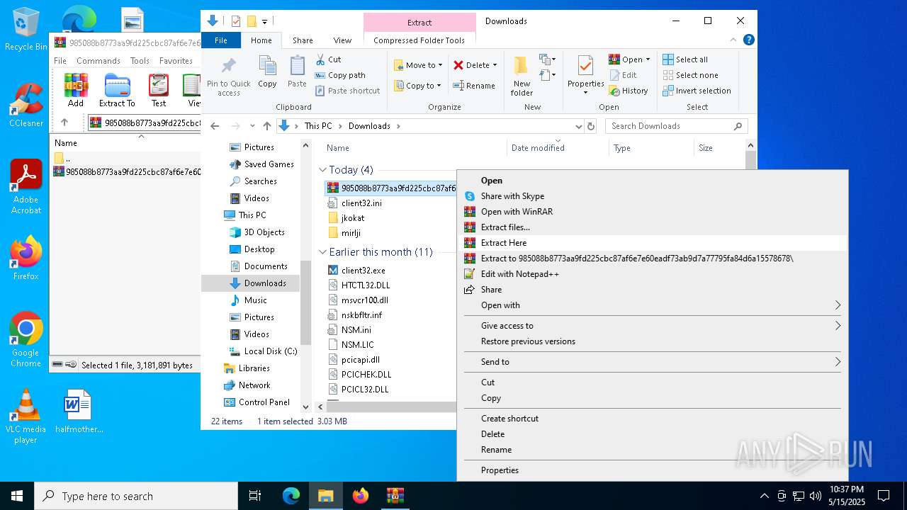Choose Extract files... from context menu

(652, 227)
